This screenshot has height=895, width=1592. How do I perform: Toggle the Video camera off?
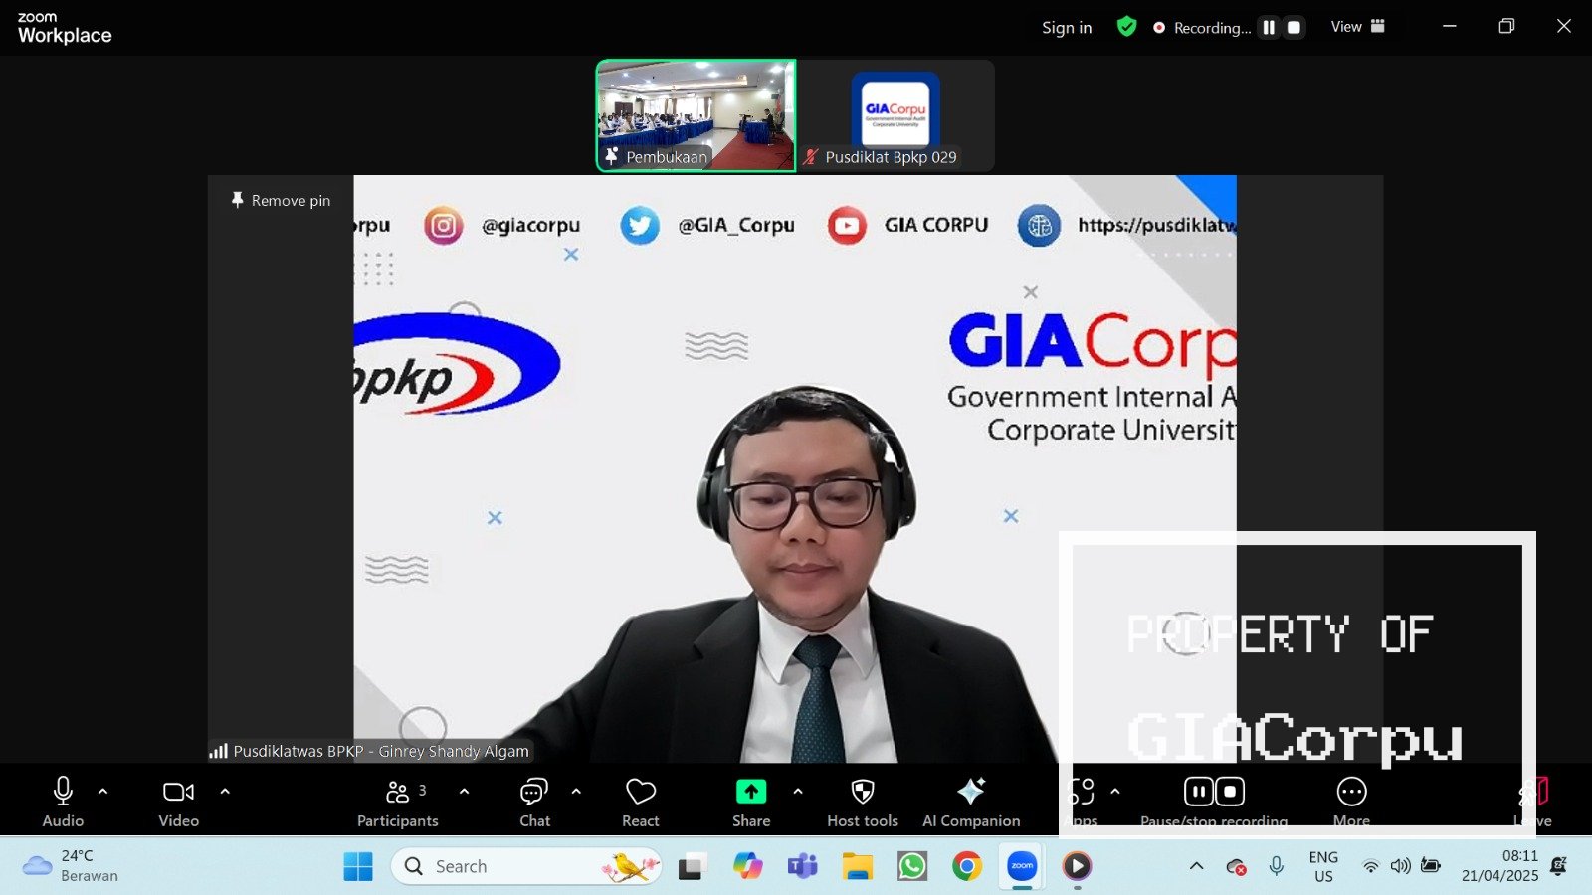179,802
